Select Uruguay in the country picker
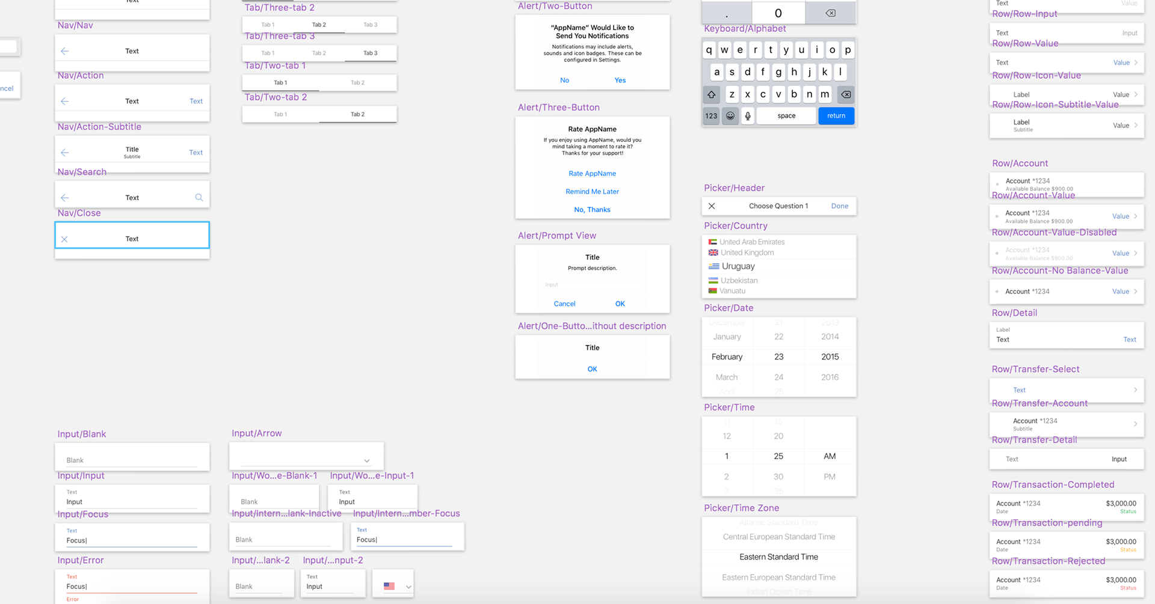Image resolution: width=1155 pixels, height=604 pixels. [x=738, y=266]
